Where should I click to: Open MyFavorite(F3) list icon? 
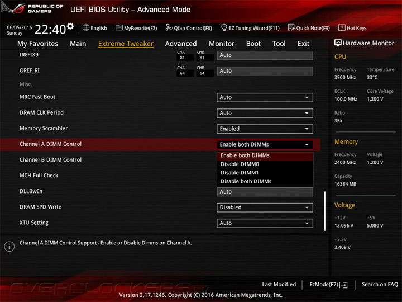point(119,28)
